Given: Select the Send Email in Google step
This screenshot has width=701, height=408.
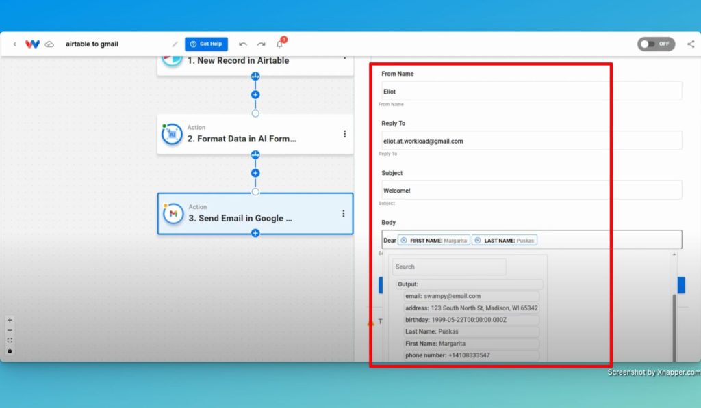Looking at the screenshot, I should click(x=255, y=213).
